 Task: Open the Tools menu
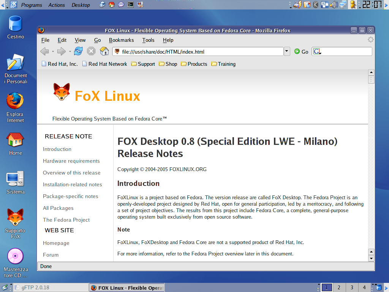pos(149,40)
